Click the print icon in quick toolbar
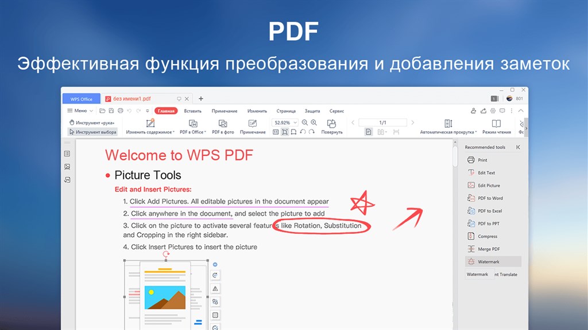Image resolution: width=588 pixels, height=330 pixels. (121, 111)
